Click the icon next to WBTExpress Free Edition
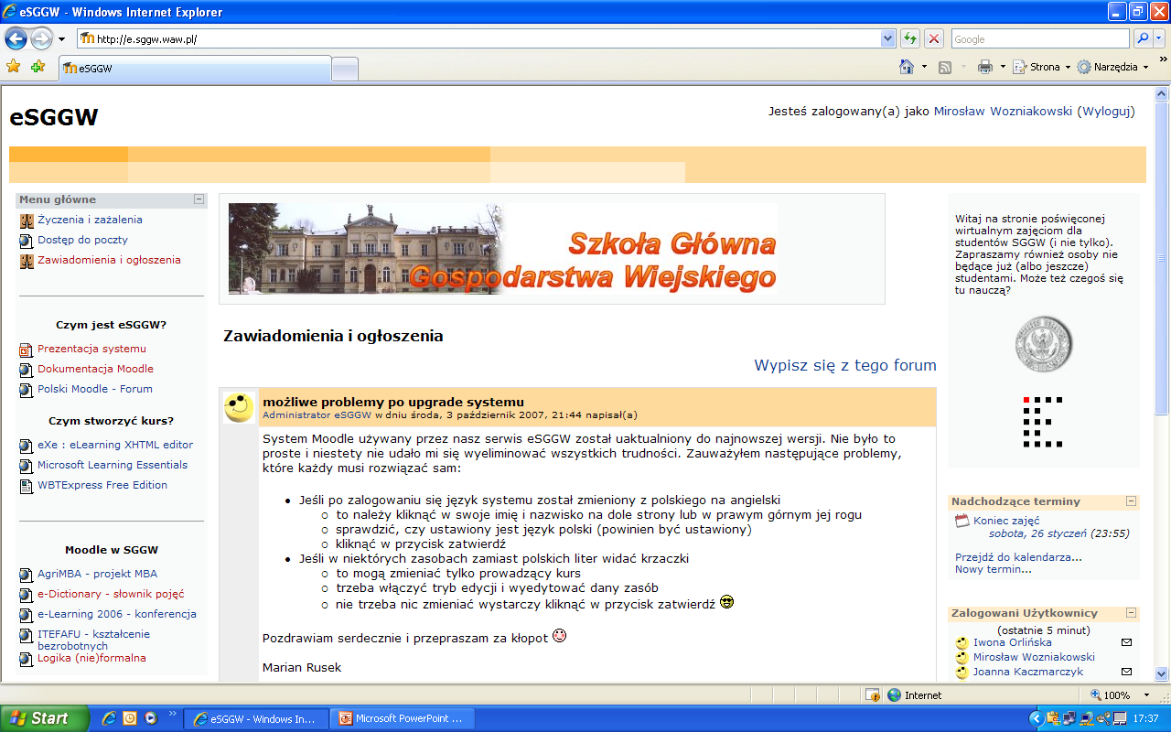Viewport: 1171px width, 732px height. pos(27,486)
